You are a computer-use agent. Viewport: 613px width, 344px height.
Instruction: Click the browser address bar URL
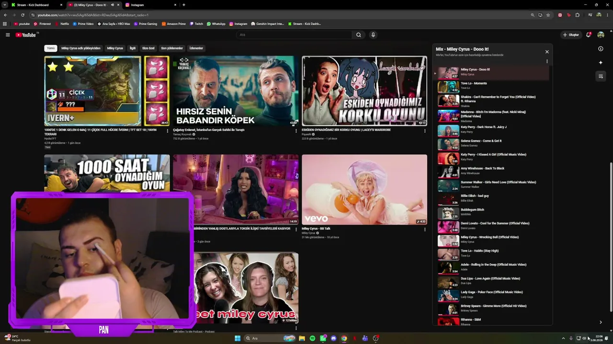[x=93, y=15]
